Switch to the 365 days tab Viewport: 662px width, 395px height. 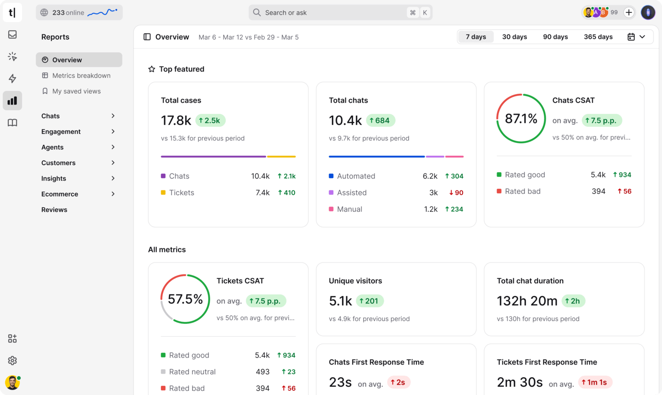[598, 36]
